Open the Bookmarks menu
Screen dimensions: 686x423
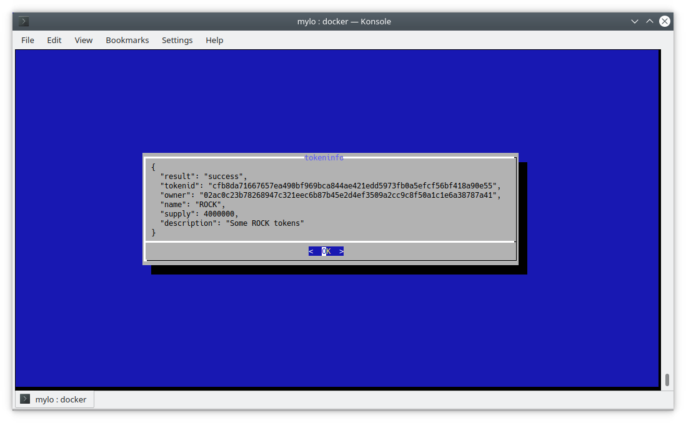coord(127,40)
